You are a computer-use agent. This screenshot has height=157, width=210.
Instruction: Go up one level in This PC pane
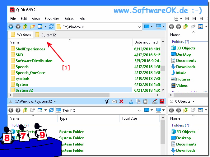25,110
